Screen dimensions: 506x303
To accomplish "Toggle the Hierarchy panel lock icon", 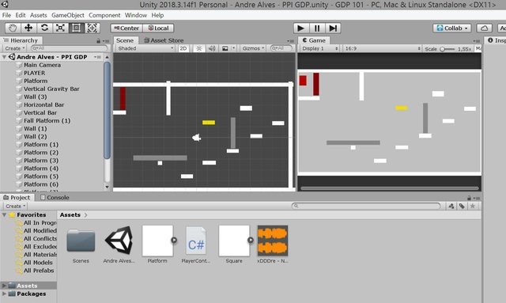I will coord(98,41).
